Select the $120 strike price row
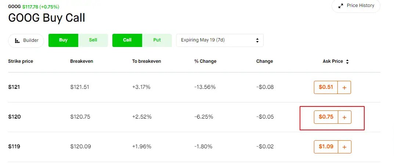The image size is (394, 163). pos(194,117)
